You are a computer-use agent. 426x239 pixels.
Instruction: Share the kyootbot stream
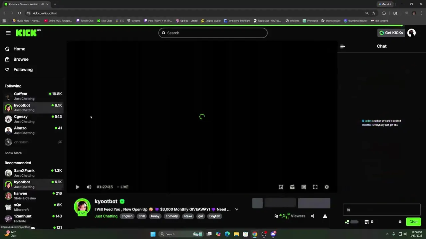313,216
